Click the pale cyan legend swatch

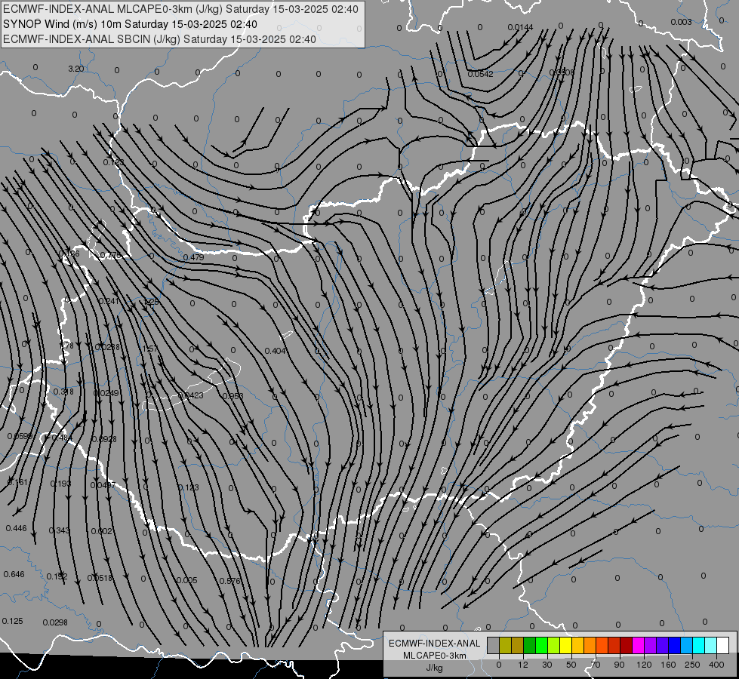point(711,645)
